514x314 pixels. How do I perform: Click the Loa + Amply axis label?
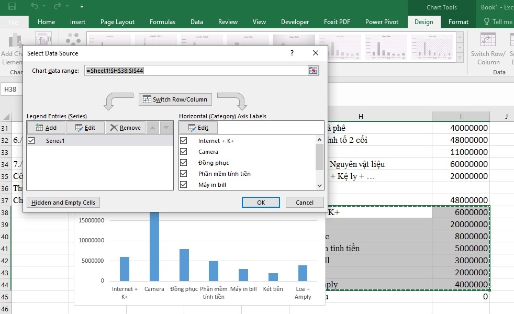click(303, 293)
